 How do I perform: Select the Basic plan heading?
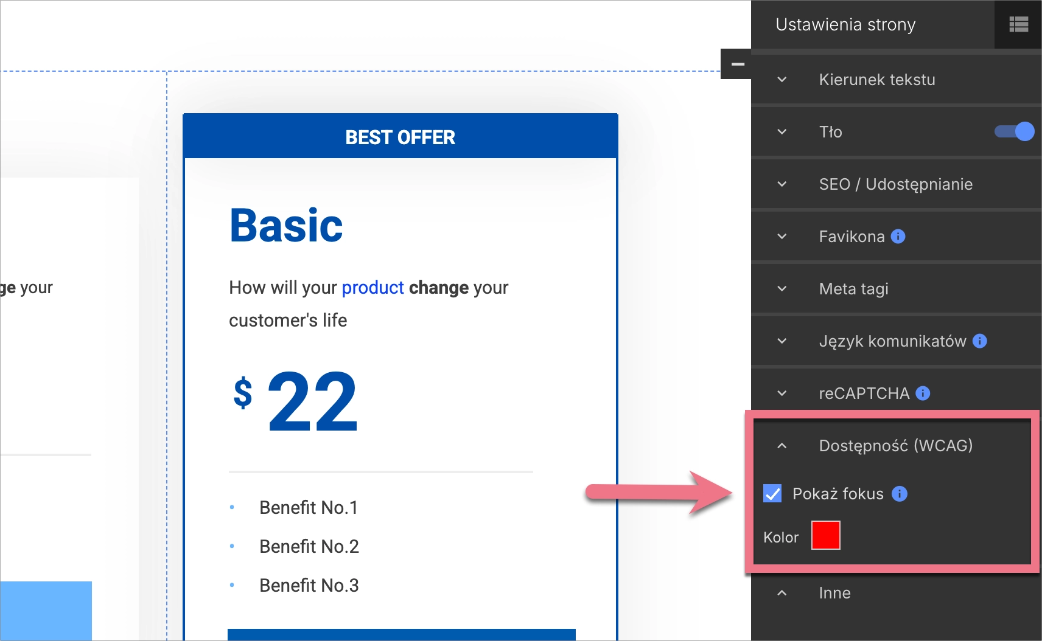click(286, 226)
